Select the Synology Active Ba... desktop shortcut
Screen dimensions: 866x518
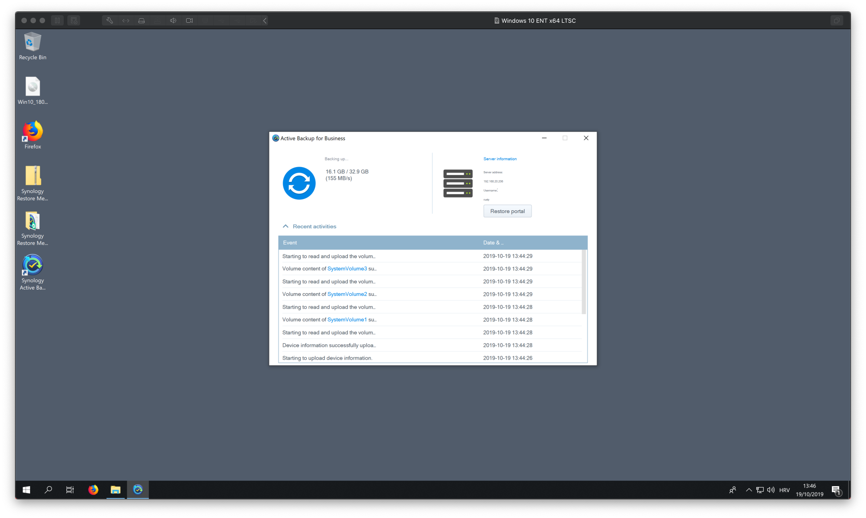(32, 273)
